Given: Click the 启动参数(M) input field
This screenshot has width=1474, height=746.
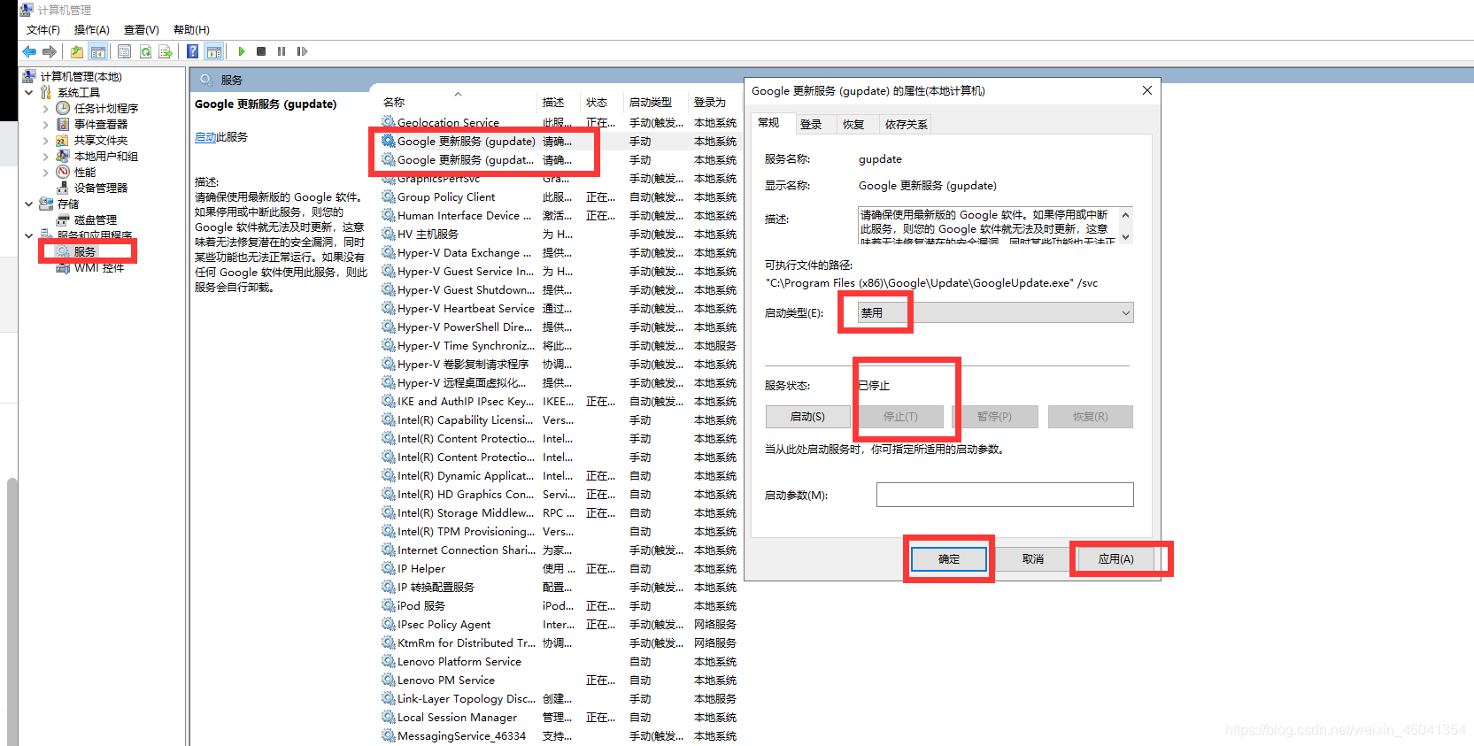Looking at the screenshot, I should [1005, 495].
